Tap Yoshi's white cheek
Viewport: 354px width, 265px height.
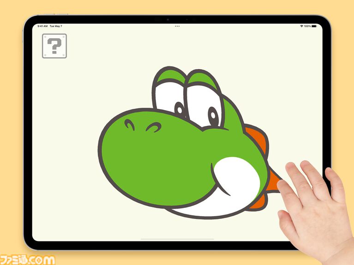pos(237,177)
